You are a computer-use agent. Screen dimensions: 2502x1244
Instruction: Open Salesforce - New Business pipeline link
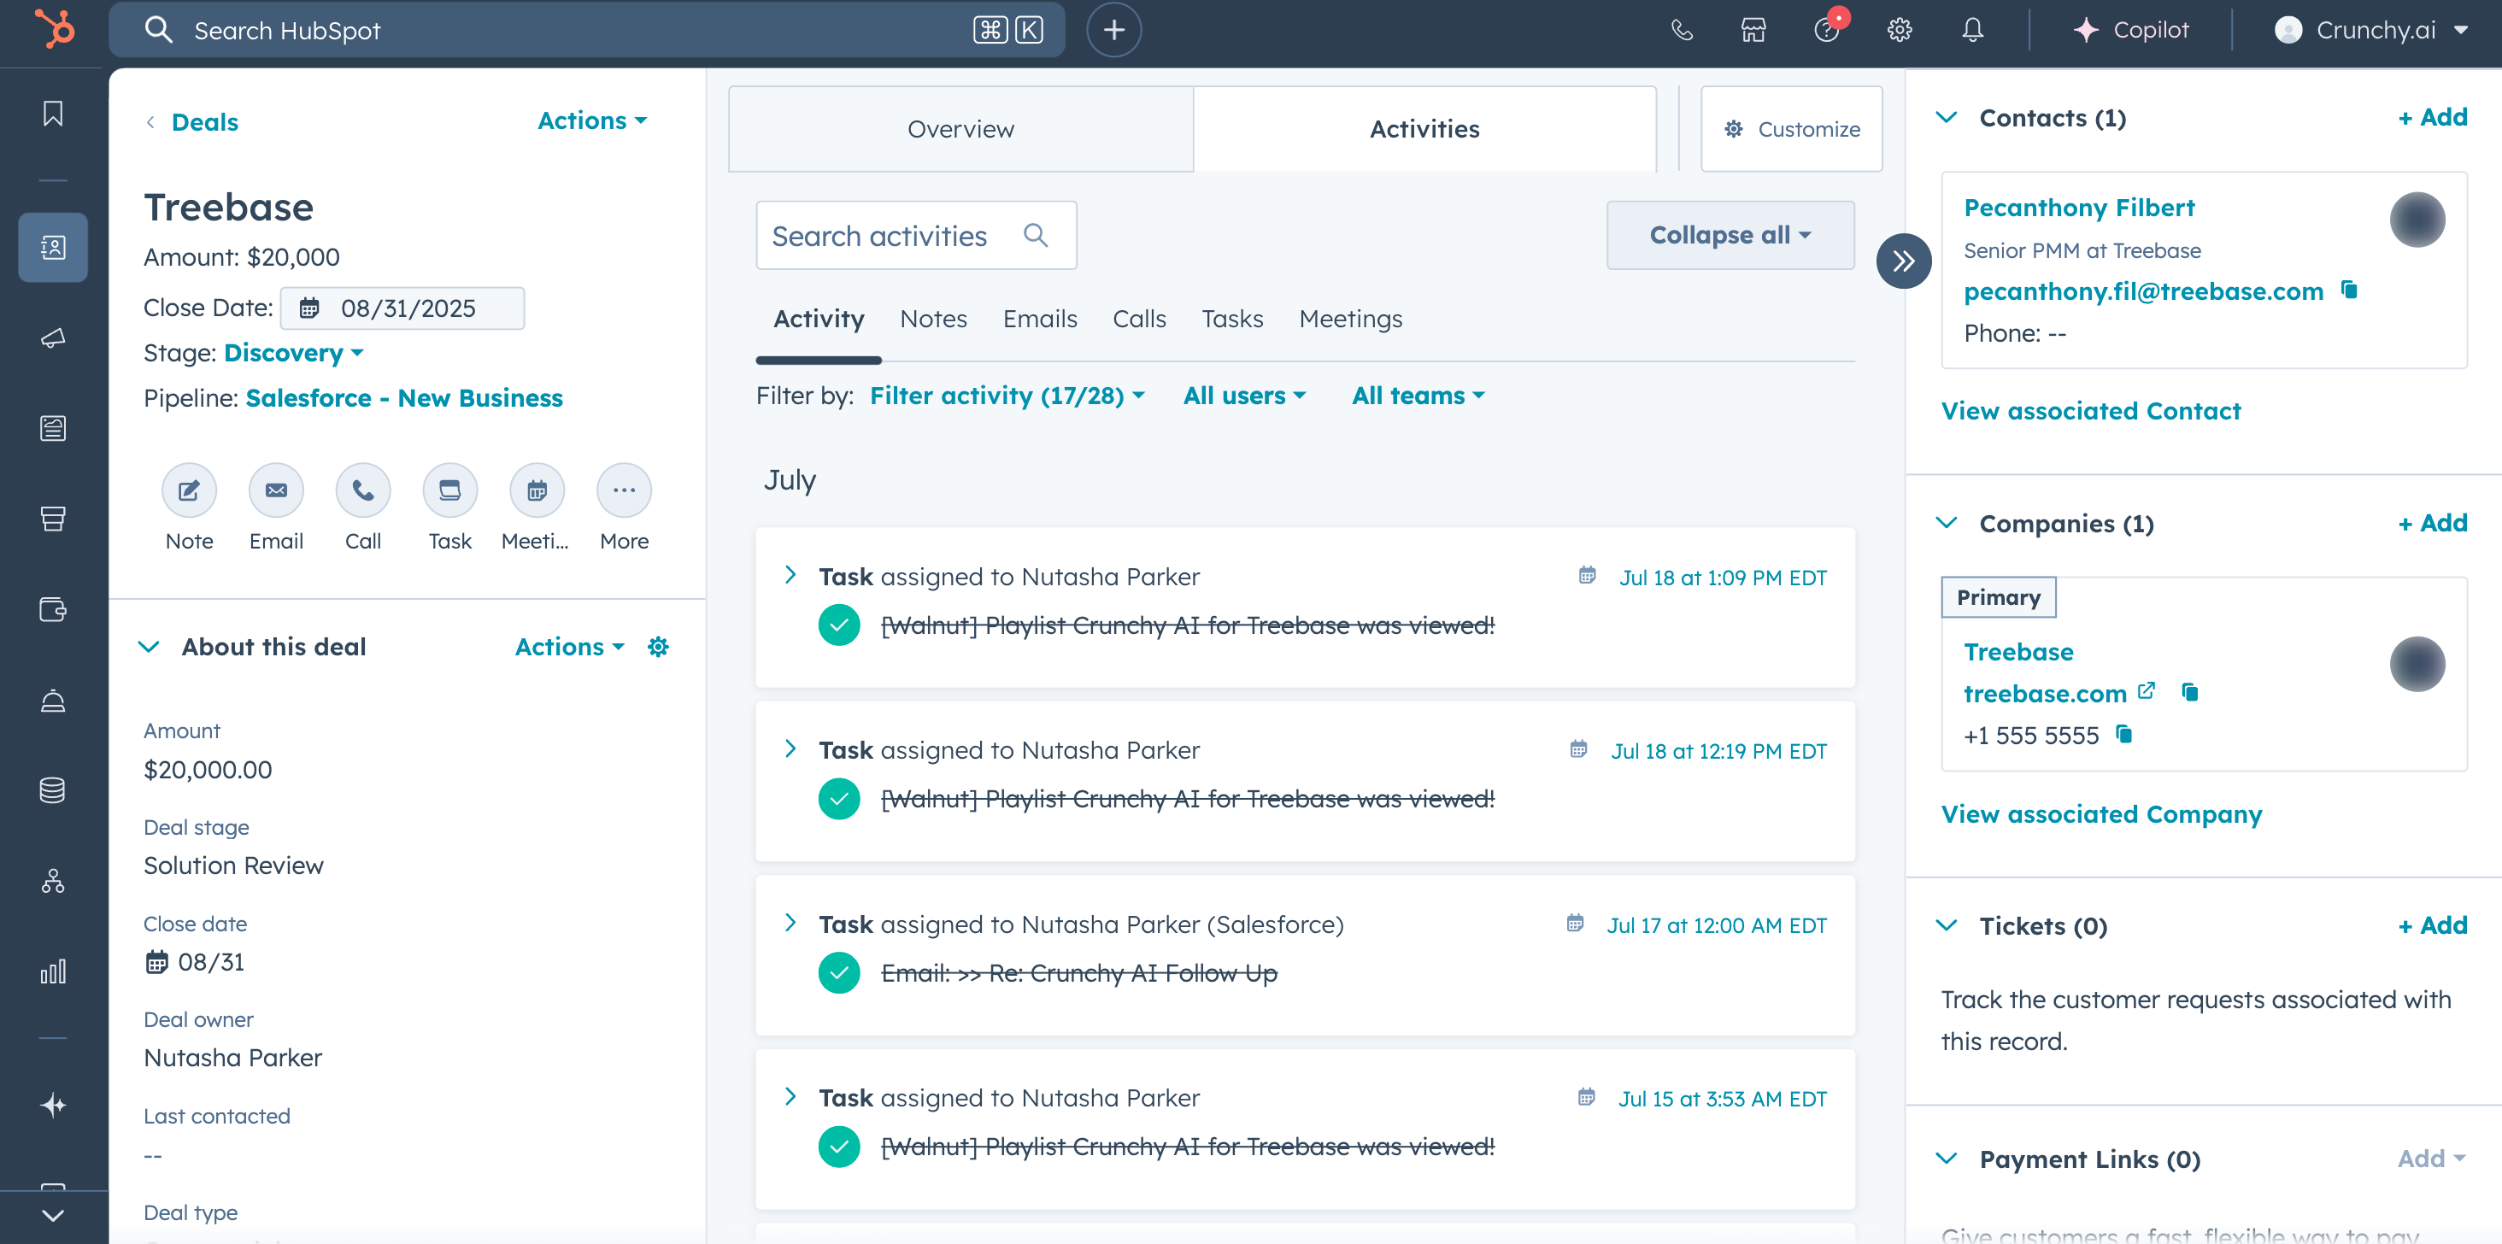pos(404,398)
